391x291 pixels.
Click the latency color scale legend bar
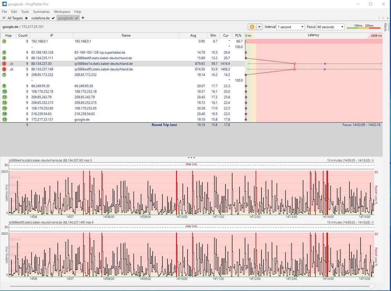(364, 27)
